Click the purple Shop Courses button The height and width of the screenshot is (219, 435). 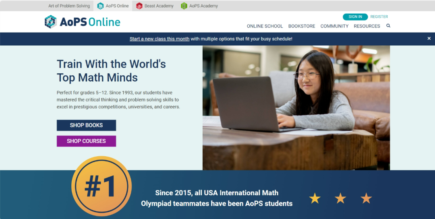click(86, 141)
